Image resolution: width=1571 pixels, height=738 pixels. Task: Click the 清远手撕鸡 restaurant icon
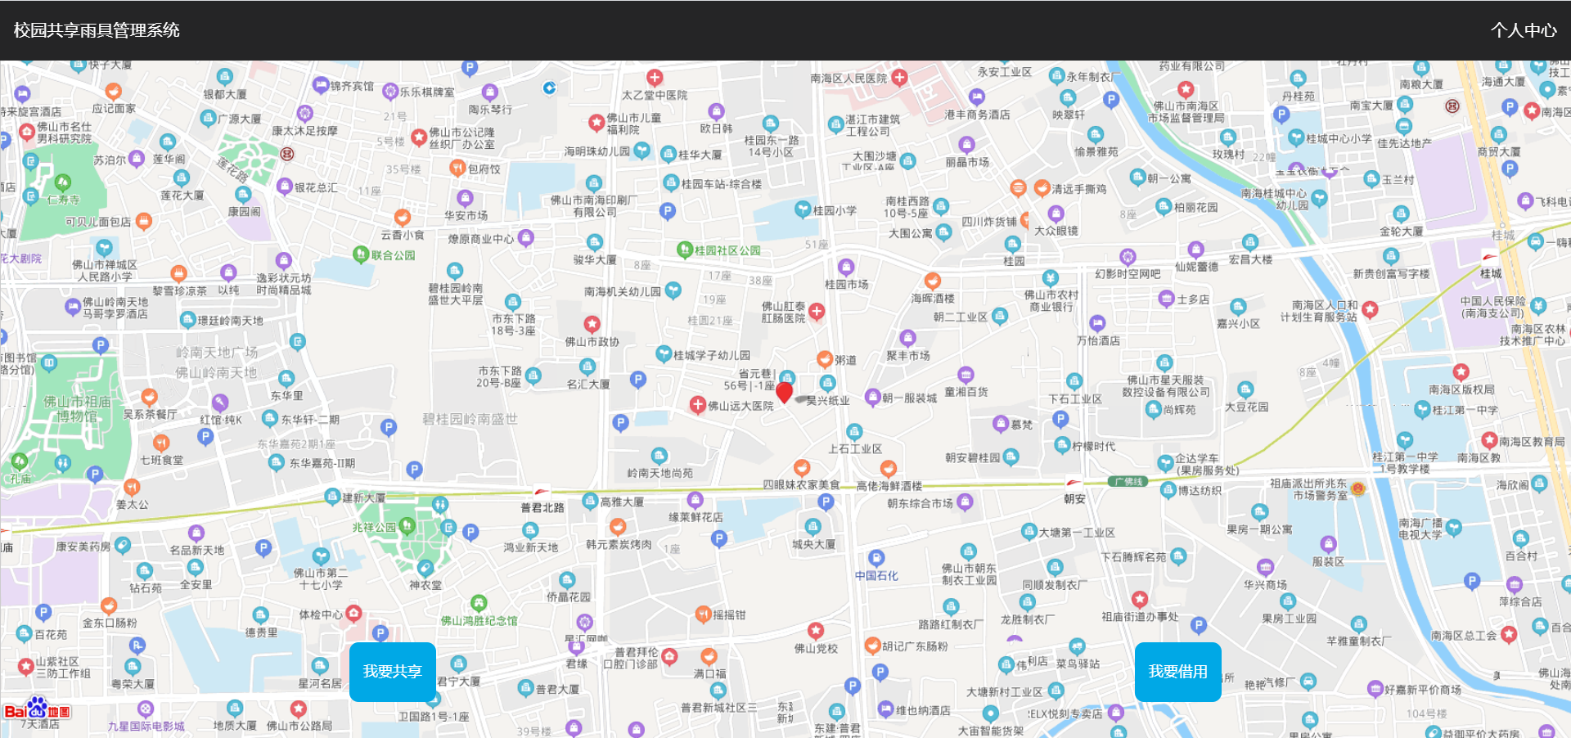[1042, 188]
